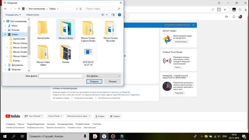
Task: Open Windows Start menu
Action: pyautogui.click(x=5, y=136)
